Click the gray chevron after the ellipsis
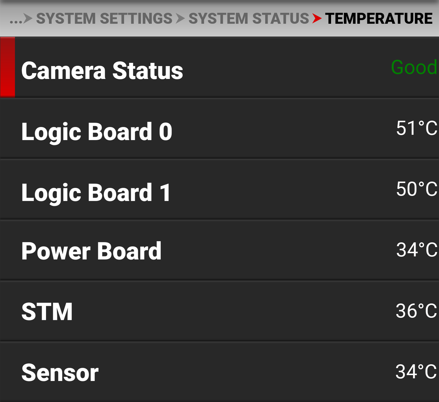The width and height of the screenshot is (439, 402). (28, 19)
